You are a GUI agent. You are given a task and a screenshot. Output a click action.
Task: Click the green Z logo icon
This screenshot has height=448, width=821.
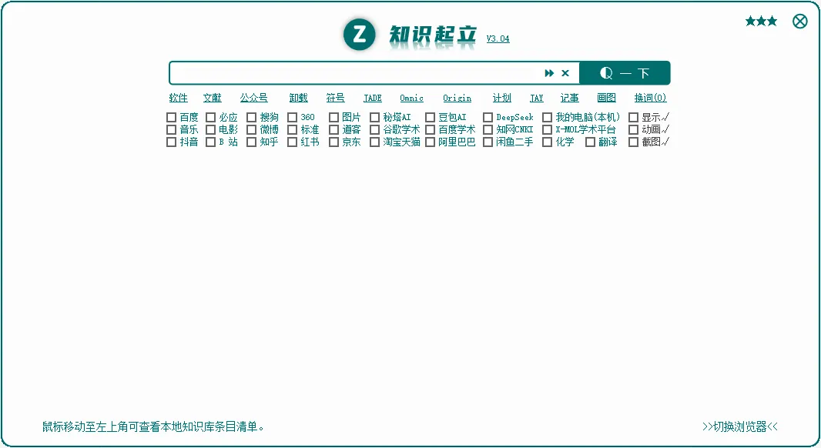pos(359,35)
